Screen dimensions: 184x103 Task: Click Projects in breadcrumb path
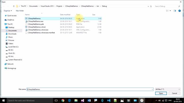coord(59,6)
